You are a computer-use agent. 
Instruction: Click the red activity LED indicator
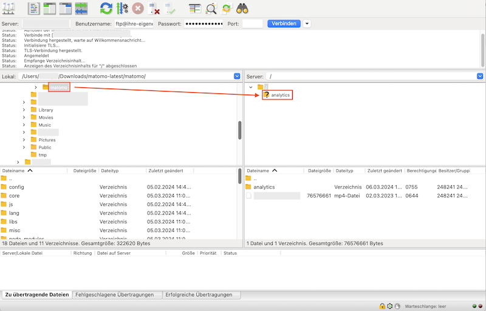coord(481,306)
